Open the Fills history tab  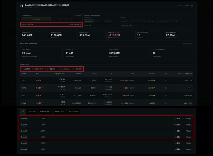(151, 21)
